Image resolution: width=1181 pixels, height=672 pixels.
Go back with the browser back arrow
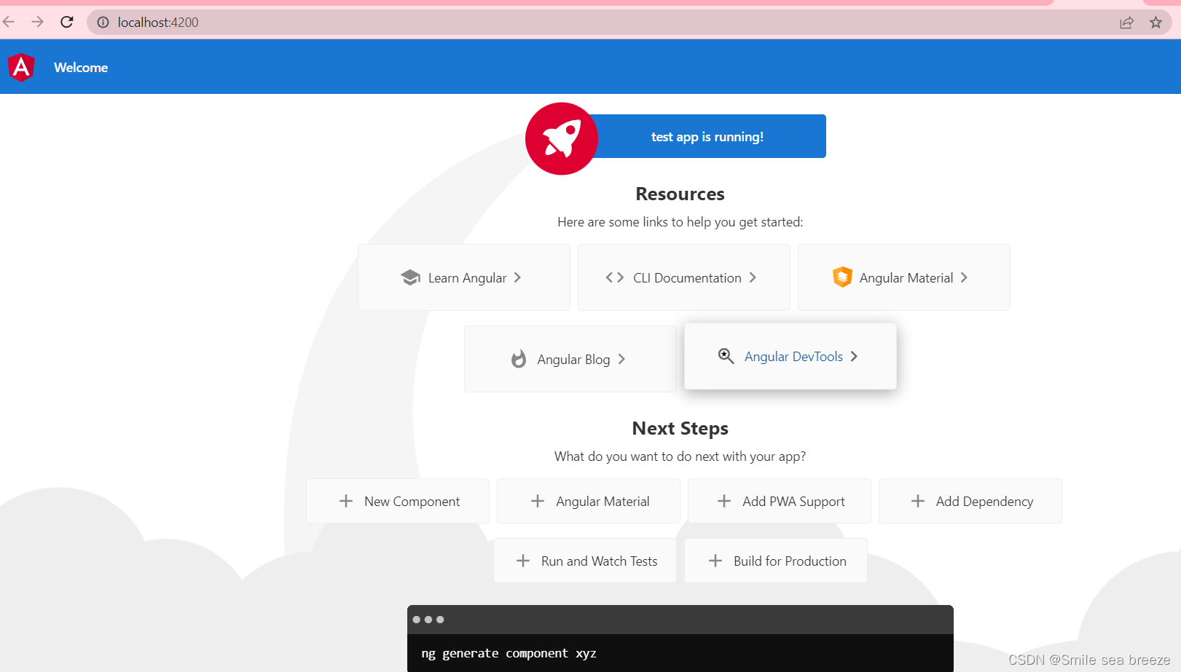[9, 22]
